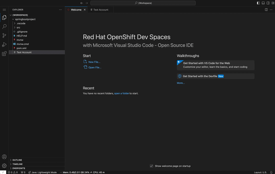
Task: Open the hamburger application menu
Action: [x=4, y=10]
